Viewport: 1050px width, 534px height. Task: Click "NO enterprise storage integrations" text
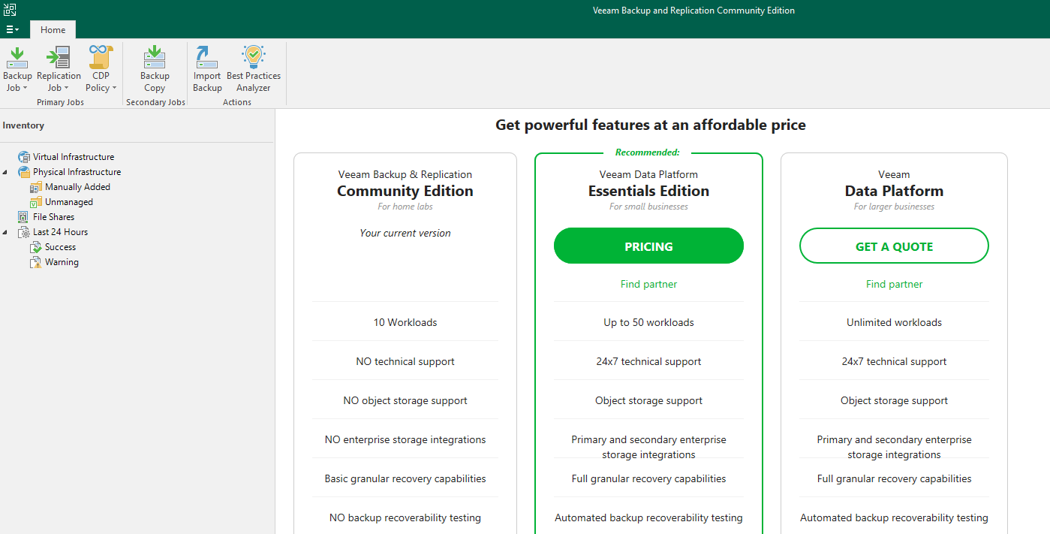point(405,439)
